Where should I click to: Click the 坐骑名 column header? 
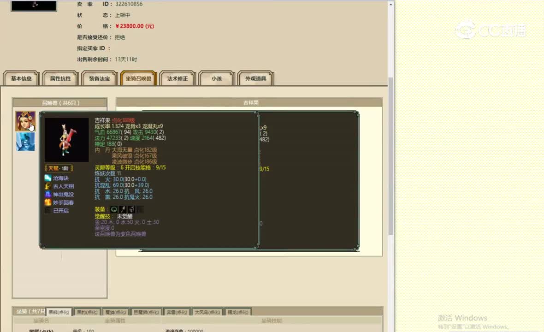tap(41, 321)
